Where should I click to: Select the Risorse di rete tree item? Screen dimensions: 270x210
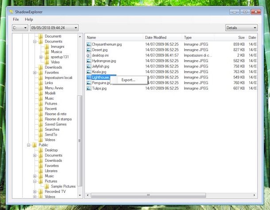(56, 114)
